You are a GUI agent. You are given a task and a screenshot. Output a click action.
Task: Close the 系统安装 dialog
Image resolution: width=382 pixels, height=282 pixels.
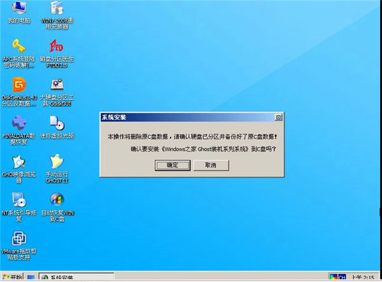(x=278, y=118)
